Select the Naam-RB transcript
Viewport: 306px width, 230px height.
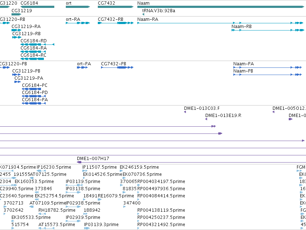268,30
